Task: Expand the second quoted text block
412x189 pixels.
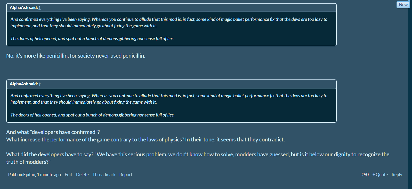Action: pos(171,105)
